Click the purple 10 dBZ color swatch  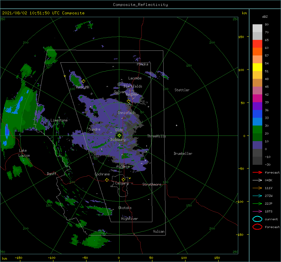(x=257, y=145)
